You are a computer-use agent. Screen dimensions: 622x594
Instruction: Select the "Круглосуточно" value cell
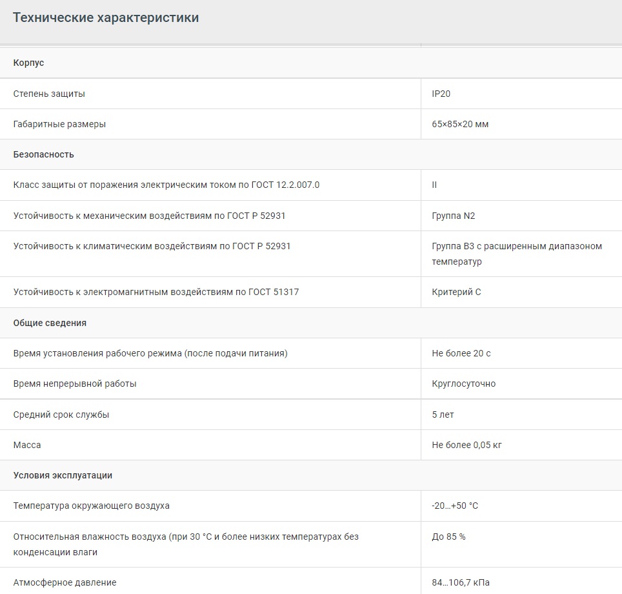[x=463, y=384]
